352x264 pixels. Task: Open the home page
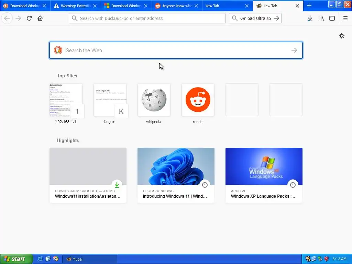[40, 18]
